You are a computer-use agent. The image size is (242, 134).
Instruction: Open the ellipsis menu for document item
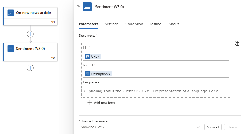[x=225, y=47]
